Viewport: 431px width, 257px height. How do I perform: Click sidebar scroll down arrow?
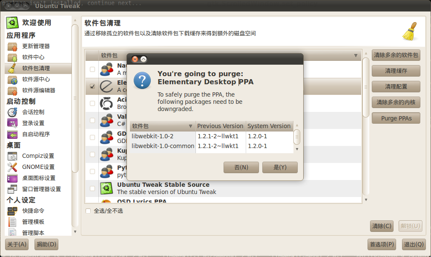(x=75, y=232)
